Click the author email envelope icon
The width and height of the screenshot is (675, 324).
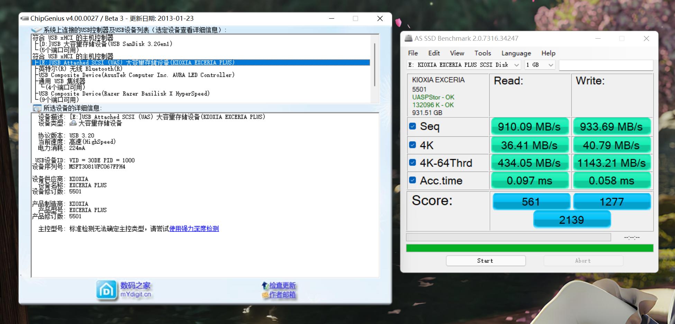[265, 295]
